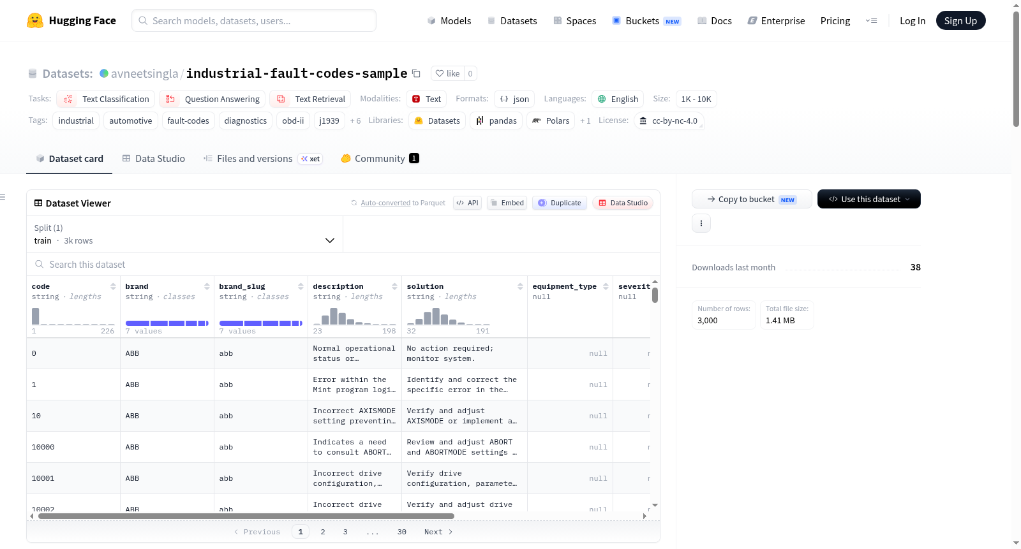Click the cc-by-nc-4.0 license tag
This screenshot has width=1021, height=549.
pos(669,121)
